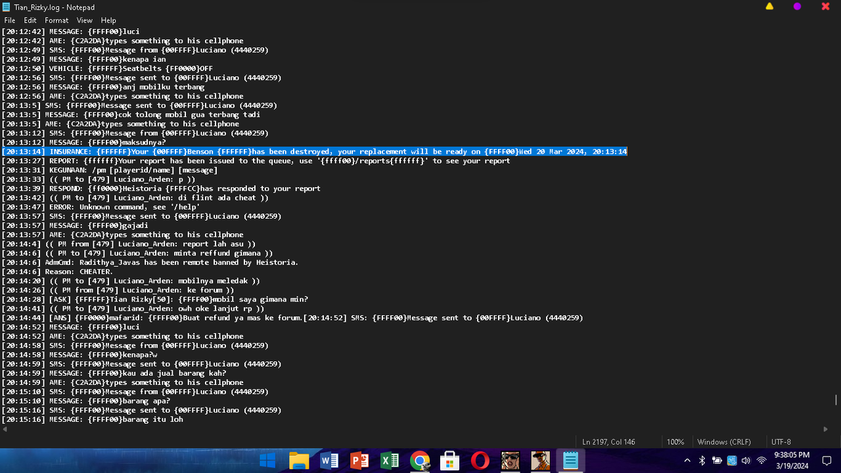Open the Windows Start menu

point(268,461)
